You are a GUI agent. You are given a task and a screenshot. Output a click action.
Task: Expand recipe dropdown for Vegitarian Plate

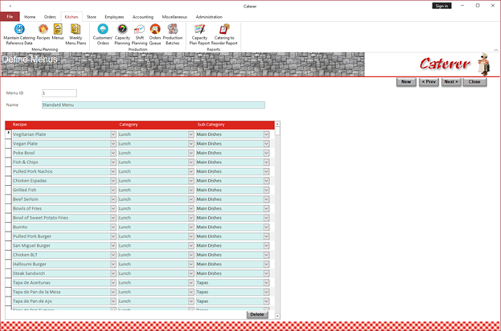(x=113, y=135)
